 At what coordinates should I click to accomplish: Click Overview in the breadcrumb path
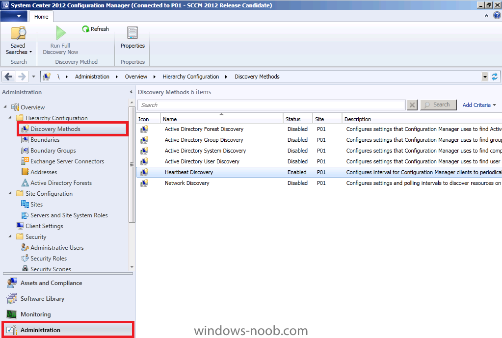coord(136,77)
